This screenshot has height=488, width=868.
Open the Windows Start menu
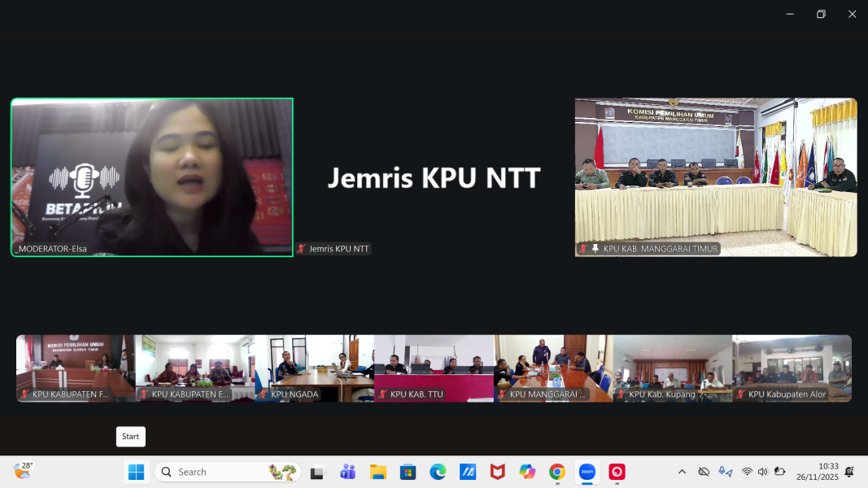click(136, 472)
